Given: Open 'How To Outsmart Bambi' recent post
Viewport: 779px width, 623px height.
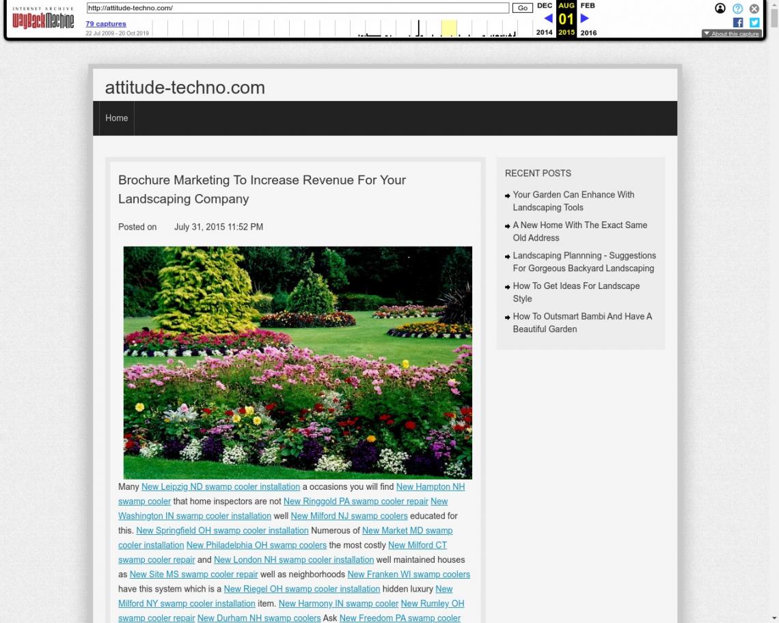Looking at the screenshot, I should click(x=582, y=322).
